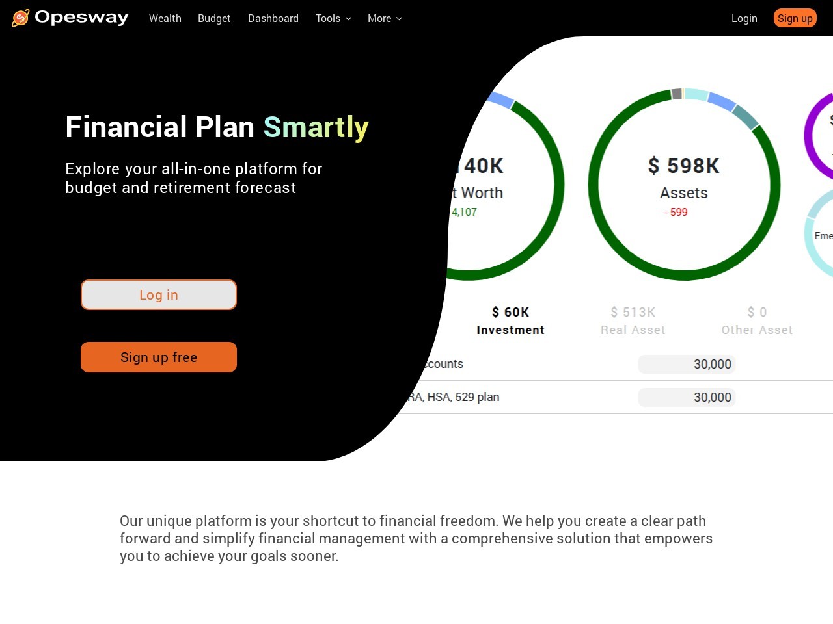Screen dimensions: 833x624
Task: Click the Sign up free button
Action: (x=159, y=357)
